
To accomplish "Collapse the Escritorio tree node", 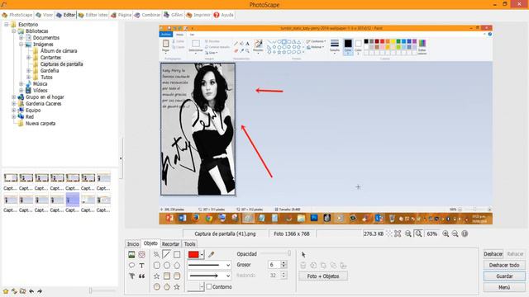I will point(7,25).
